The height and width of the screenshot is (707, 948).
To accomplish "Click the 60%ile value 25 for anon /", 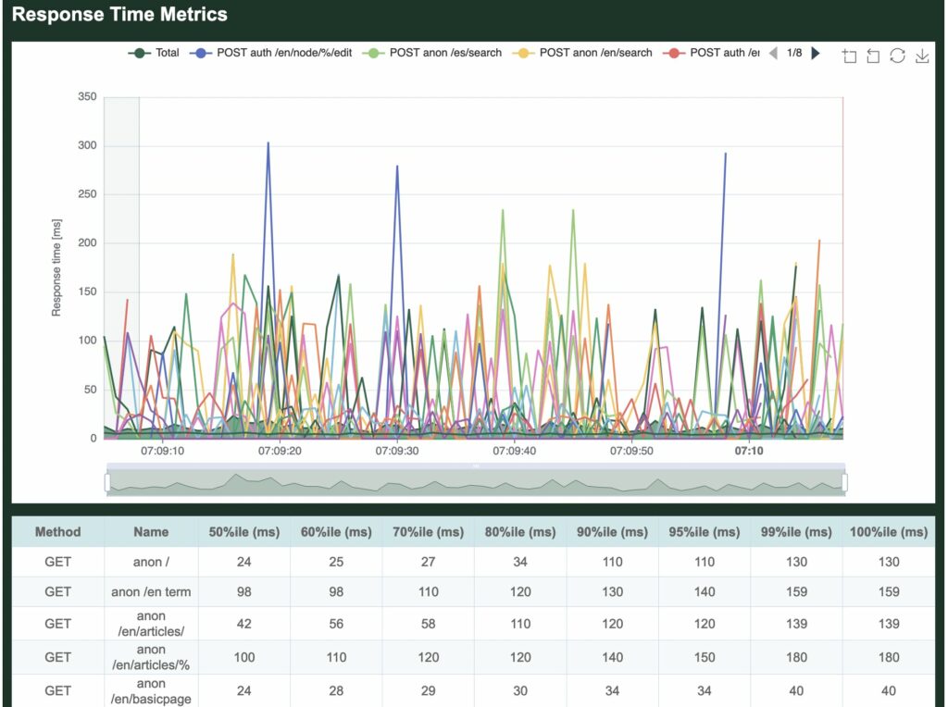I will [x=336, y=562].
